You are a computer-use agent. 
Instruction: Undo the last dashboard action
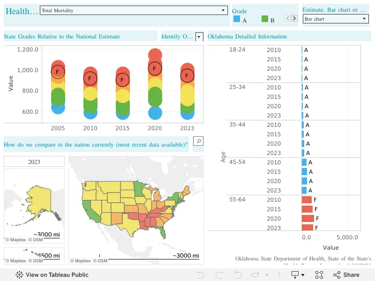(201, 275)
